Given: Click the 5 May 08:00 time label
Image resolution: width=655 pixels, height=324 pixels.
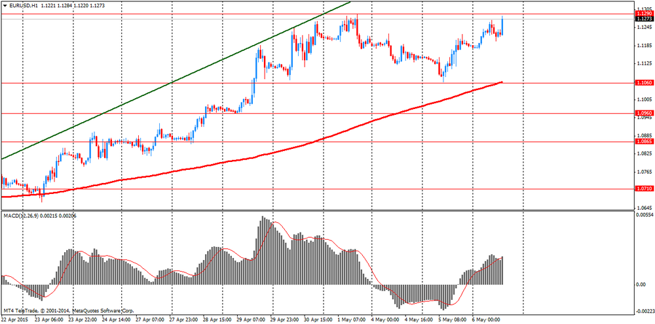Looking at the screenshot, I should click(454, 320).
